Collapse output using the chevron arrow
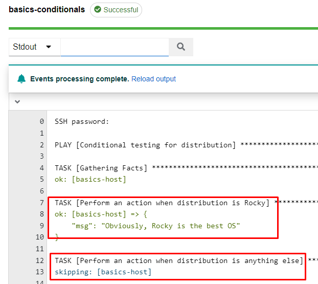This screenshot has width=318, height=284. pos(17,101)
